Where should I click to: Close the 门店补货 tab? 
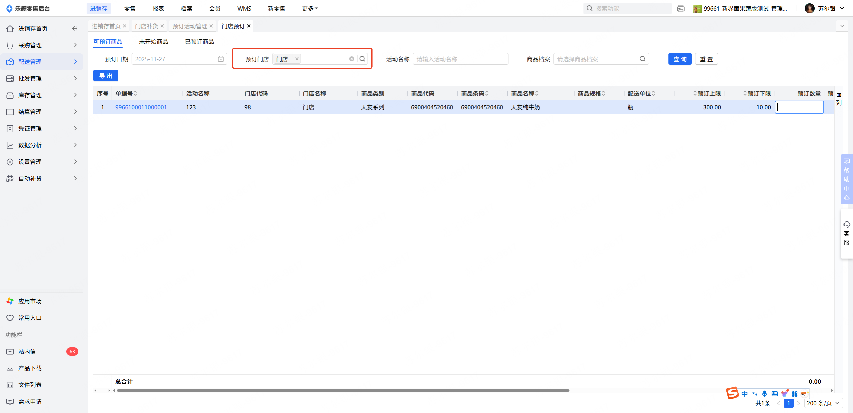pos(162,26)
